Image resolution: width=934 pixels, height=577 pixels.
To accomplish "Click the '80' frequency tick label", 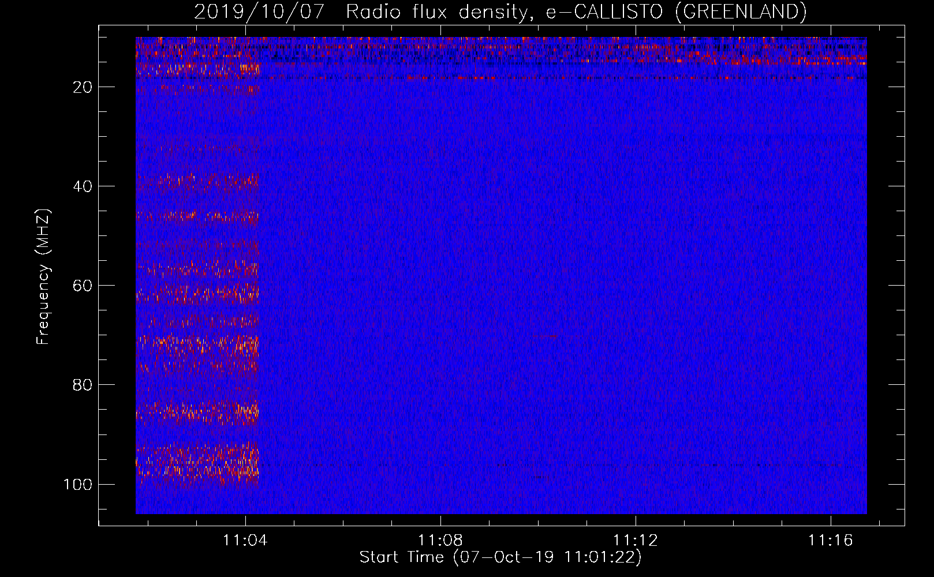I will (83, 385).
